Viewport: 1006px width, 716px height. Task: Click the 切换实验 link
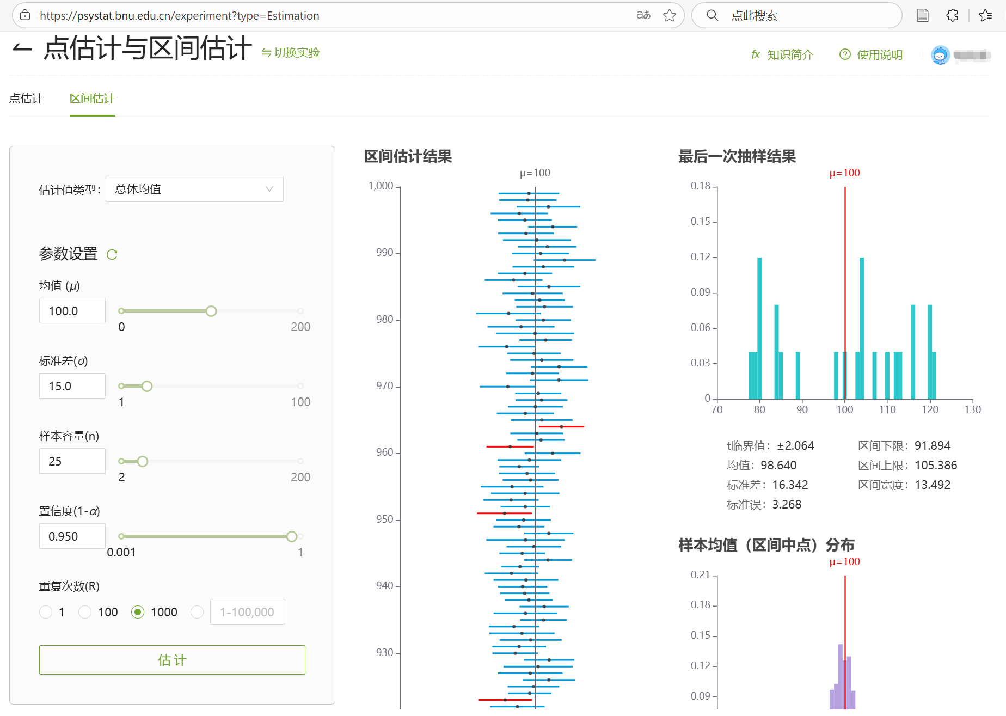click(x=291, y=53)
